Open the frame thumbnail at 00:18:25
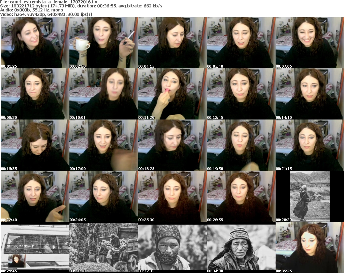This screenshot has width=345, height=273. pyautogui.click(x=172, y=145)
